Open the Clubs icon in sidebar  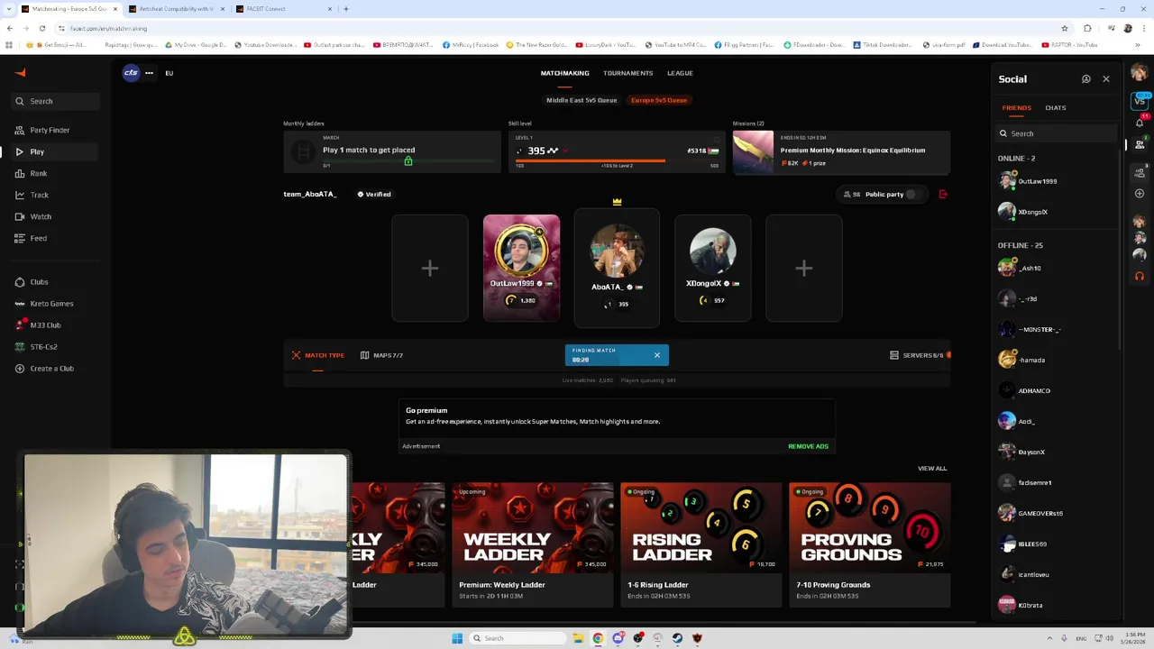tap(20, 282)
